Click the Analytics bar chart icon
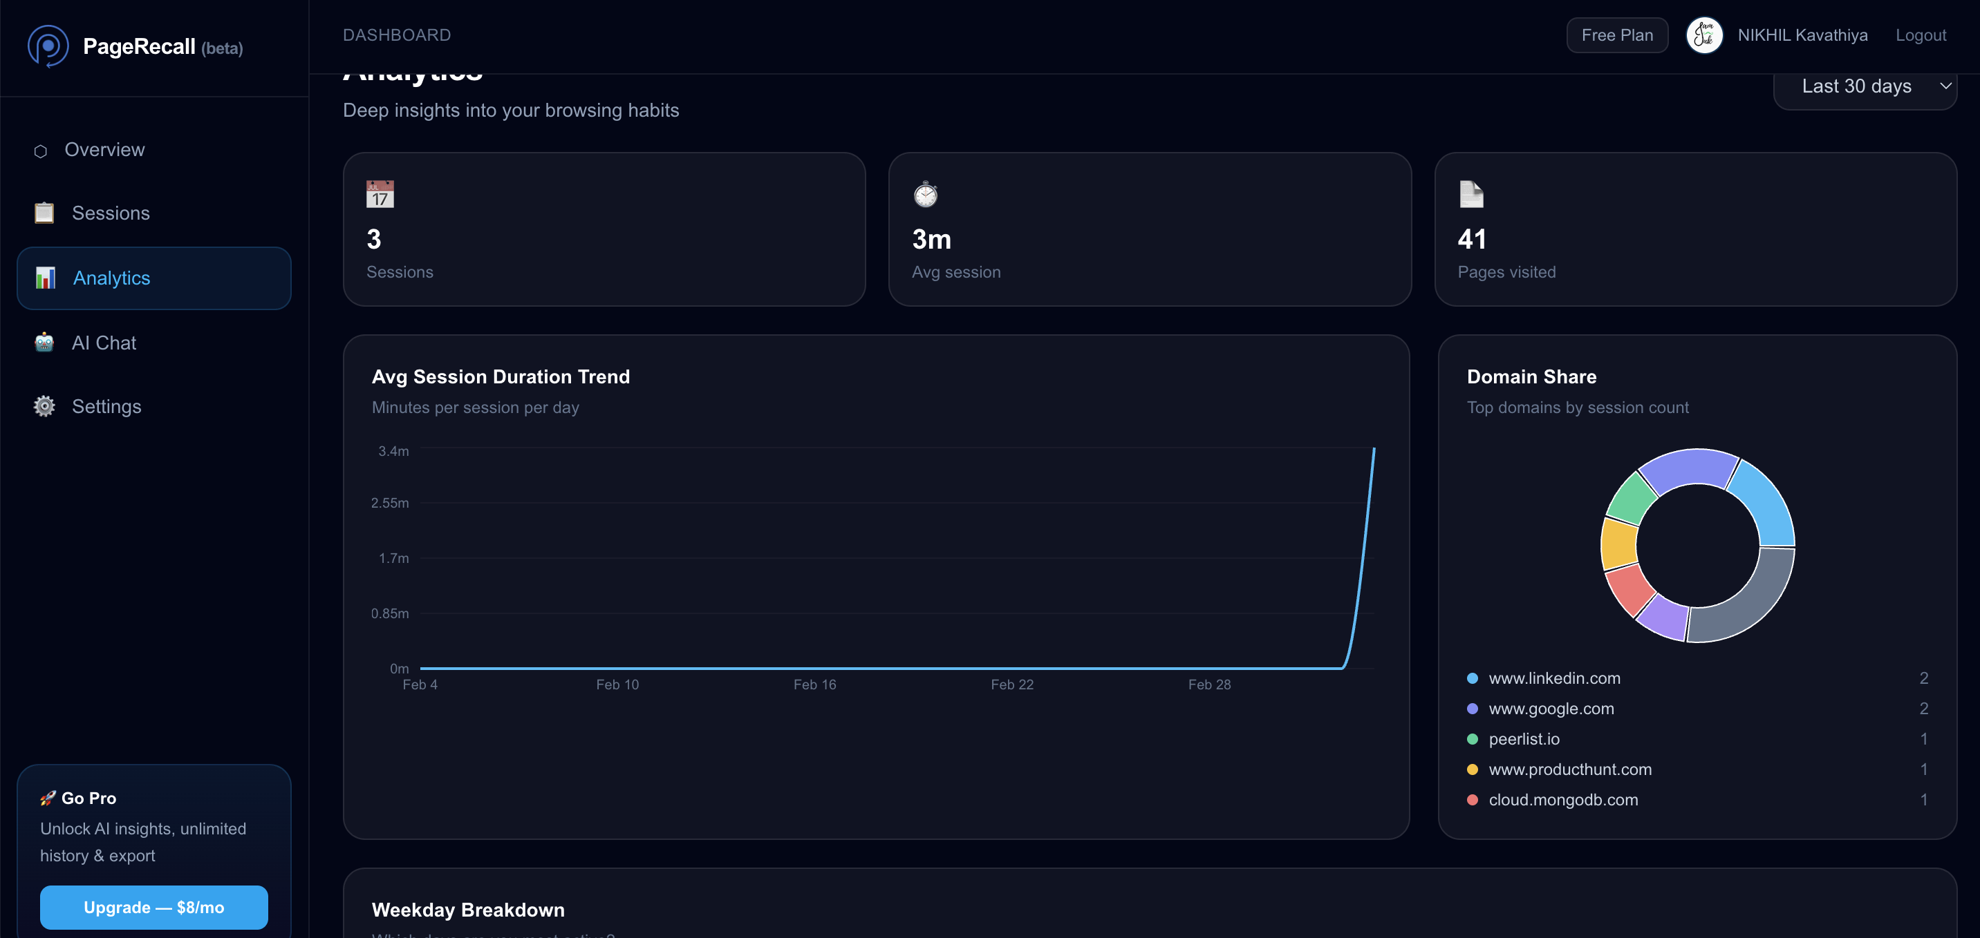This screenshot has width=1980, height=938. point(46,278)
